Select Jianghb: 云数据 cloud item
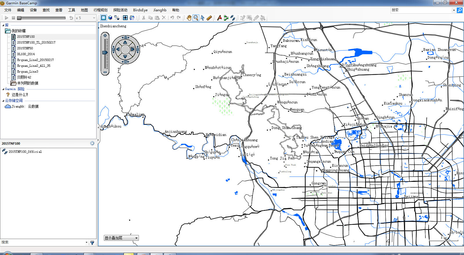The image size is (464, 255). click(x=25, y=106)
